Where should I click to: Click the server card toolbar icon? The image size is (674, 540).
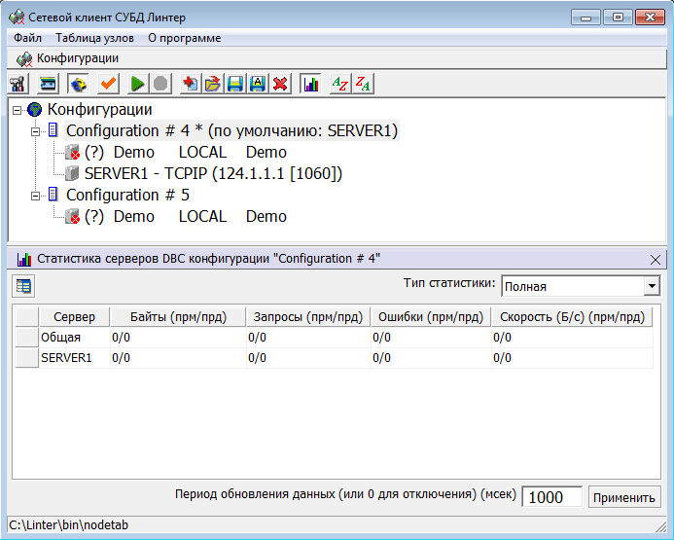[48, 84]
